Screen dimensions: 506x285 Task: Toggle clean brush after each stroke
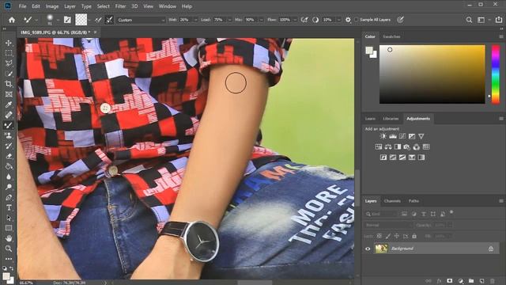(109, 20)
